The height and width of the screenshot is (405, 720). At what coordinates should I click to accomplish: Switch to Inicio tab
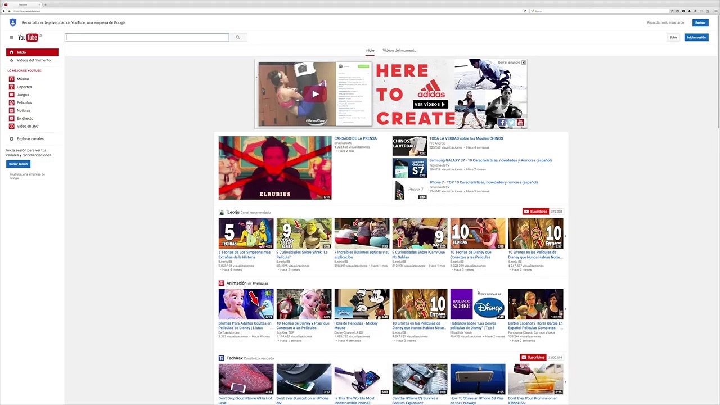tap(370, 50)
